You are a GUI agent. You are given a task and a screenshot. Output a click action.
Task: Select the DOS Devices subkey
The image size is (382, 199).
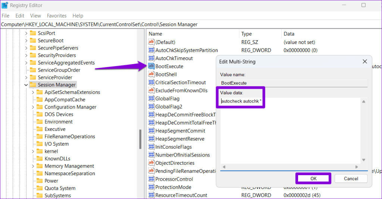[59, 114]
